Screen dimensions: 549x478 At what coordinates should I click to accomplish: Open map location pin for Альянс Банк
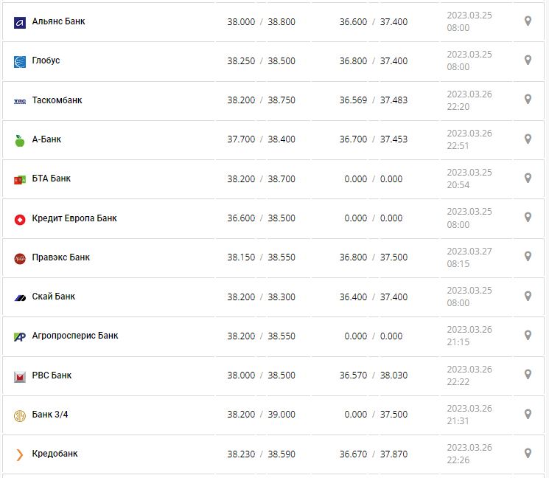[528, 21]
